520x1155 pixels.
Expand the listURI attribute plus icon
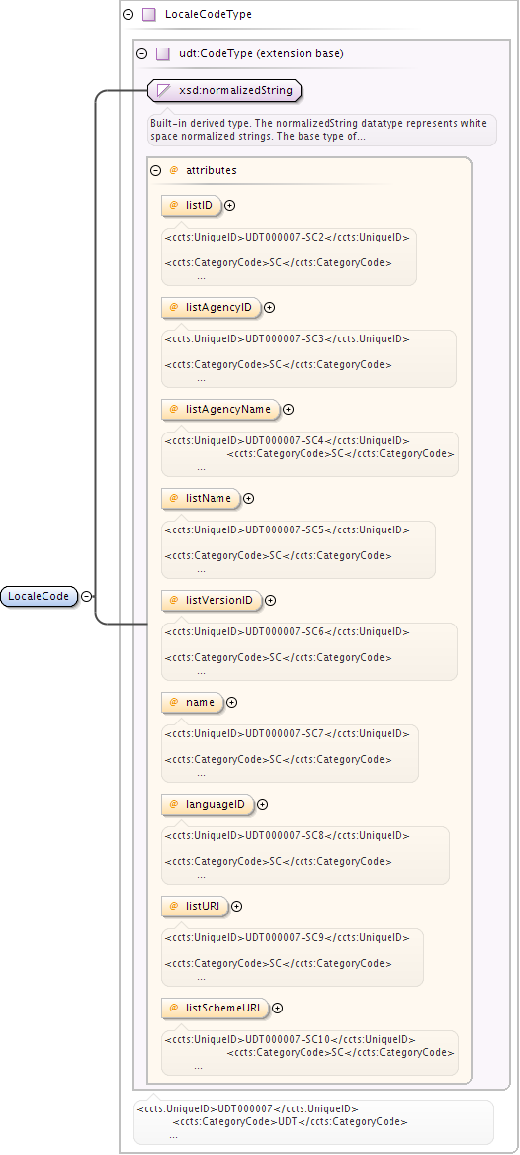coord(237,906)
